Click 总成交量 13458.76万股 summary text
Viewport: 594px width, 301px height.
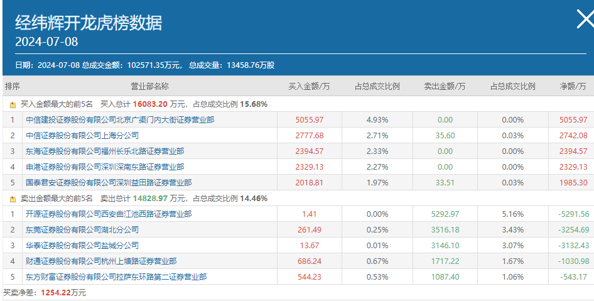coord(232,65)
